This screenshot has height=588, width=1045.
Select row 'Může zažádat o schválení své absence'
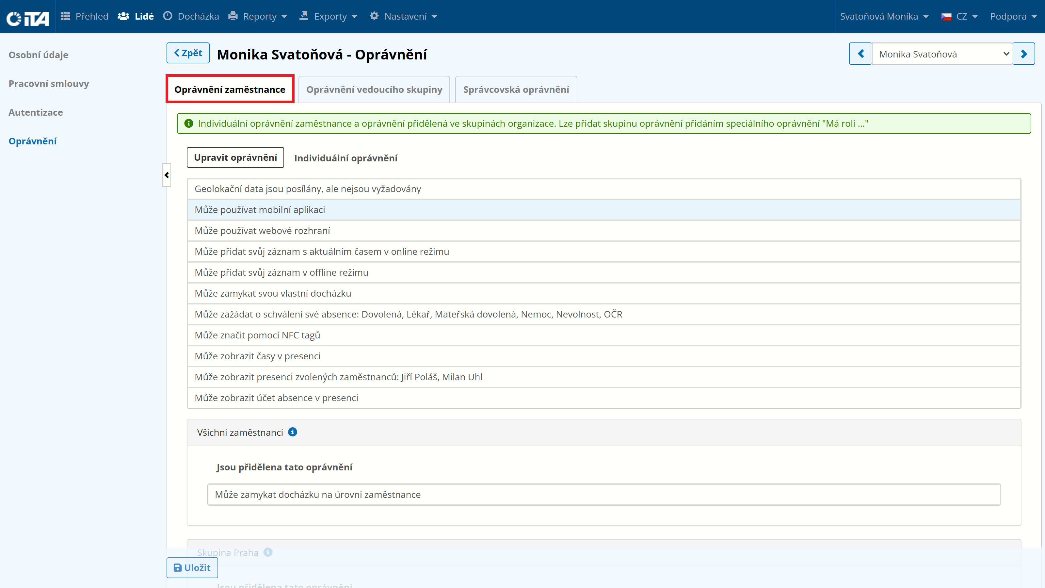click(x=603, y=314)
